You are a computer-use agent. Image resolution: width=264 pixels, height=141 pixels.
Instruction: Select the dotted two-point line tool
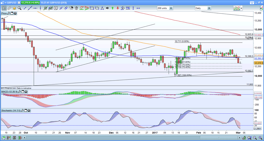coord(61,8)
